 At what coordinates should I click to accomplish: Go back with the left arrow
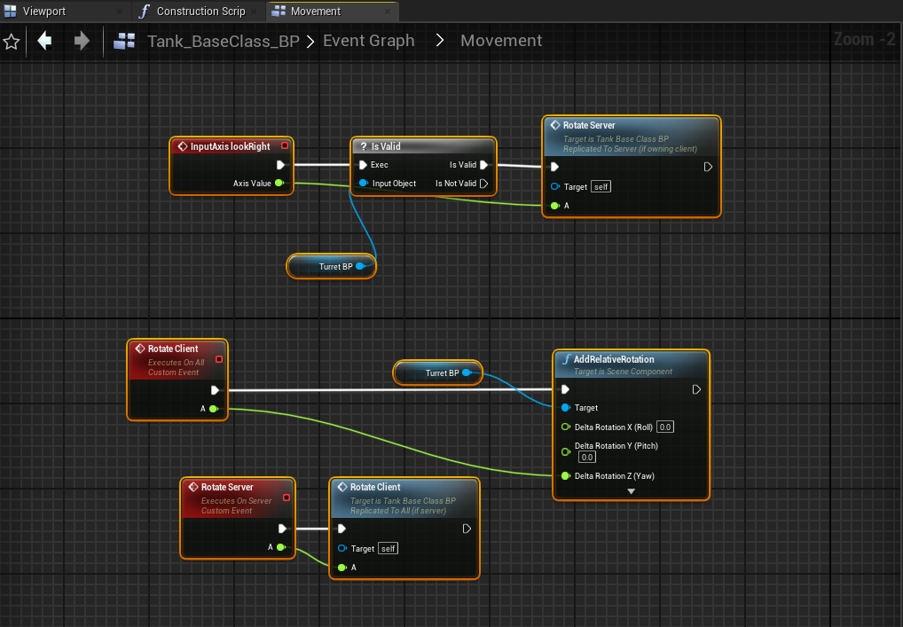tap(45, 41)
